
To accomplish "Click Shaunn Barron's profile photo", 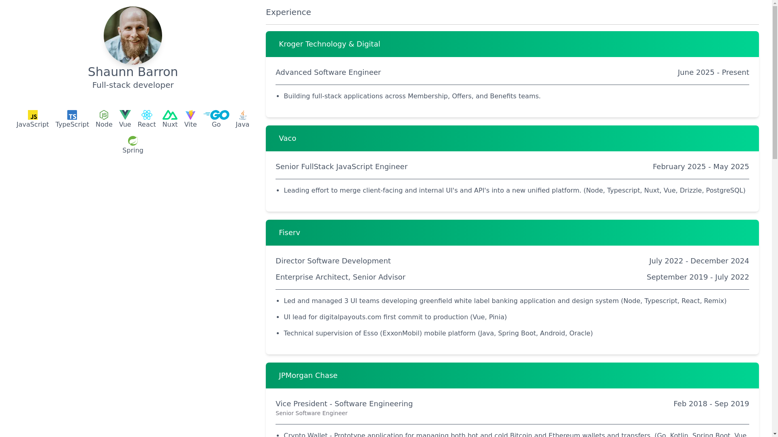I will tap(133, 36).
